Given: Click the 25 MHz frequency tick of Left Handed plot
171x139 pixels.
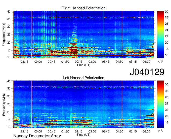Looking at the screenshot, I should click(x=9, y=104).
